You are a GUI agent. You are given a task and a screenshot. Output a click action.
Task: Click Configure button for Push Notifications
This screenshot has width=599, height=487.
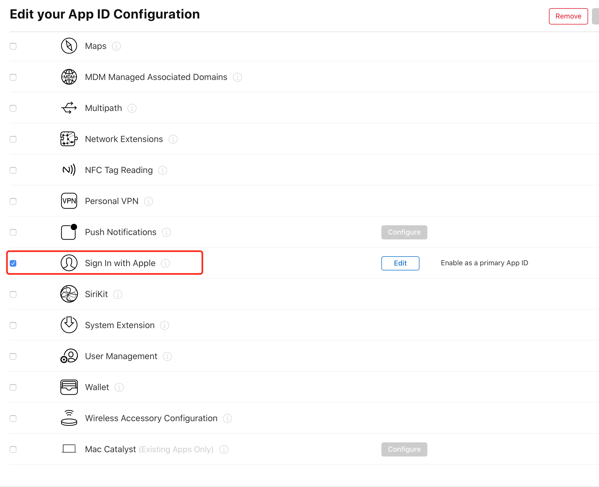click(x=404, y=232)
